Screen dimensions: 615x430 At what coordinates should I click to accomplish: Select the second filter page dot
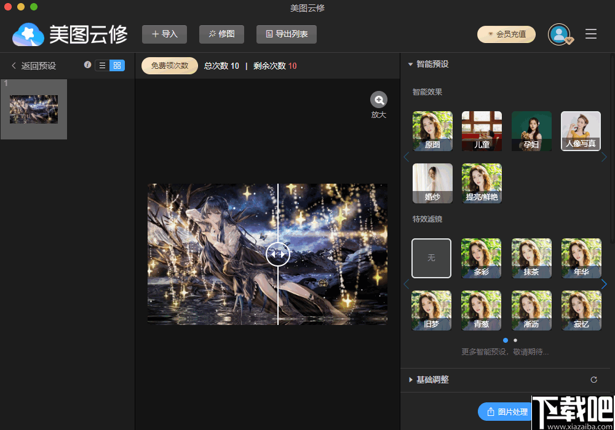(x=515, y=340)
